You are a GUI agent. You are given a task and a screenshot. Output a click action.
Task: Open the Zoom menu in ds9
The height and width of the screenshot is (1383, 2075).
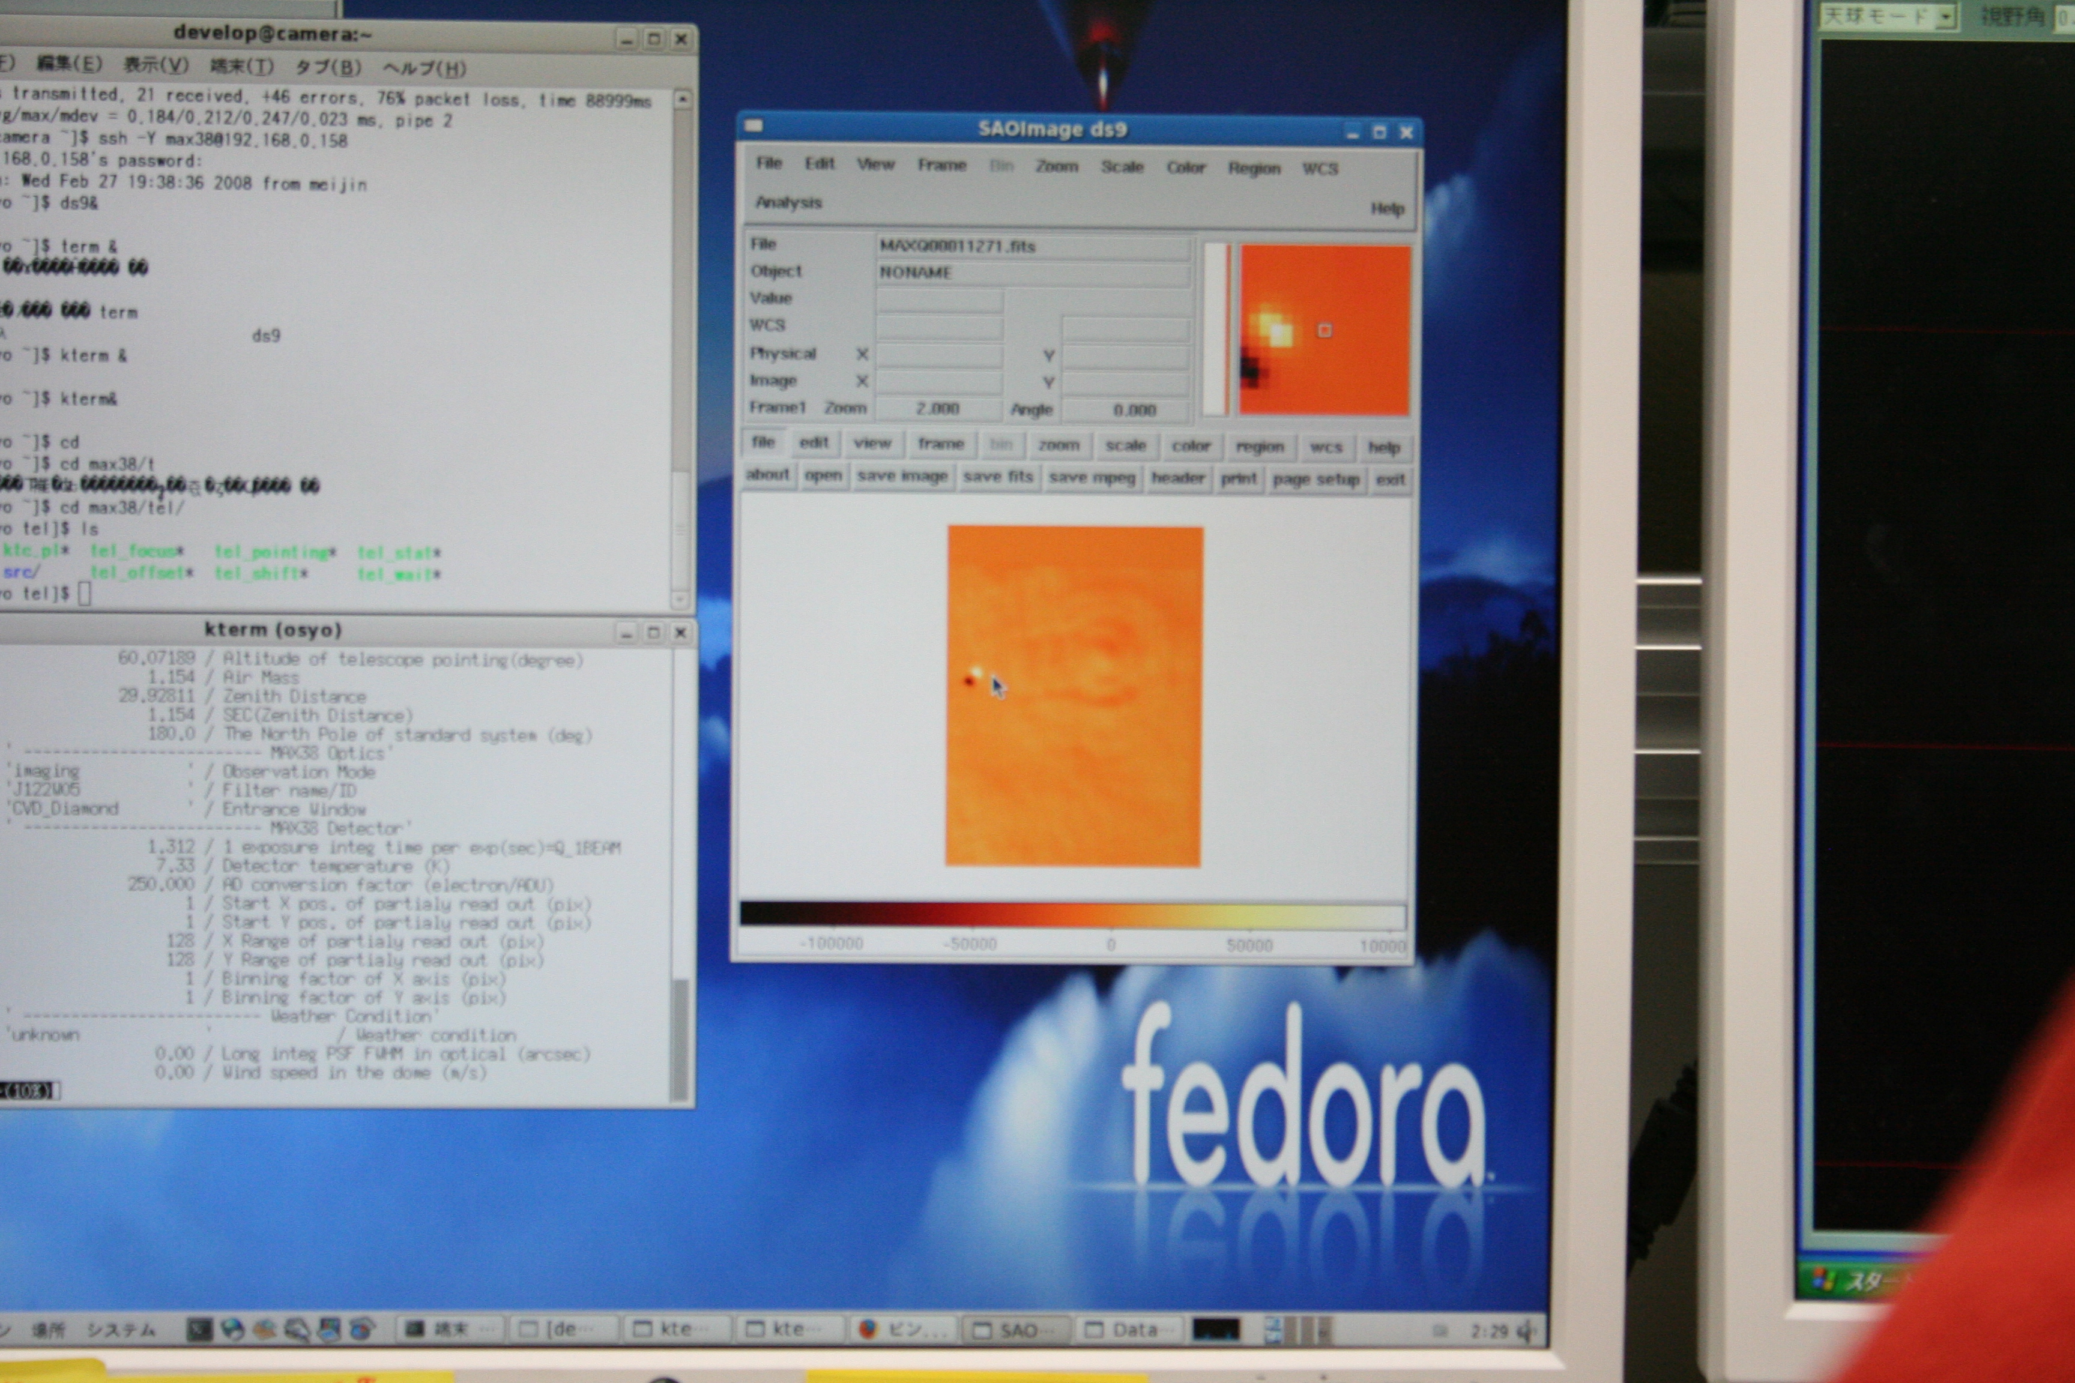pyautogui.click(x=1056, y=166)
